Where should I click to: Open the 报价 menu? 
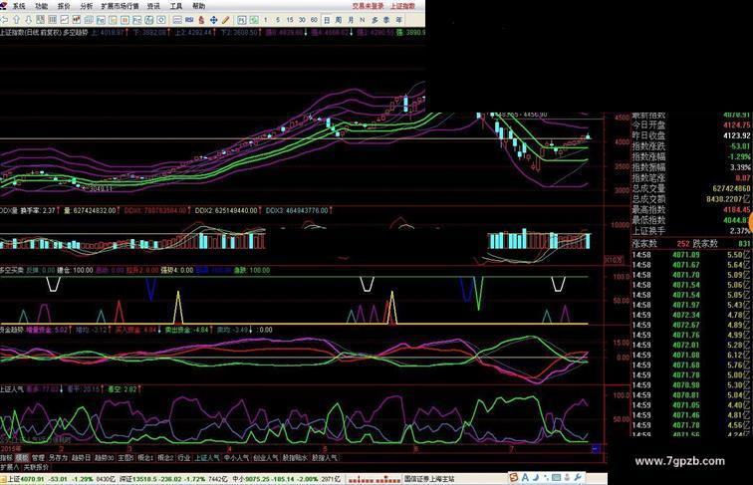(64, 6)
